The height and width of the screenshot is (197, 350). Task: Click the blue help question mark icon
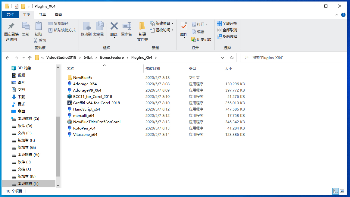pos(343,15)
